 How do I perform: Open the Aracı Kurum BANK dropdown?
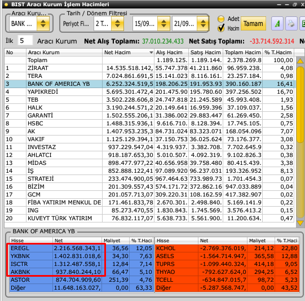coord(43,24)
